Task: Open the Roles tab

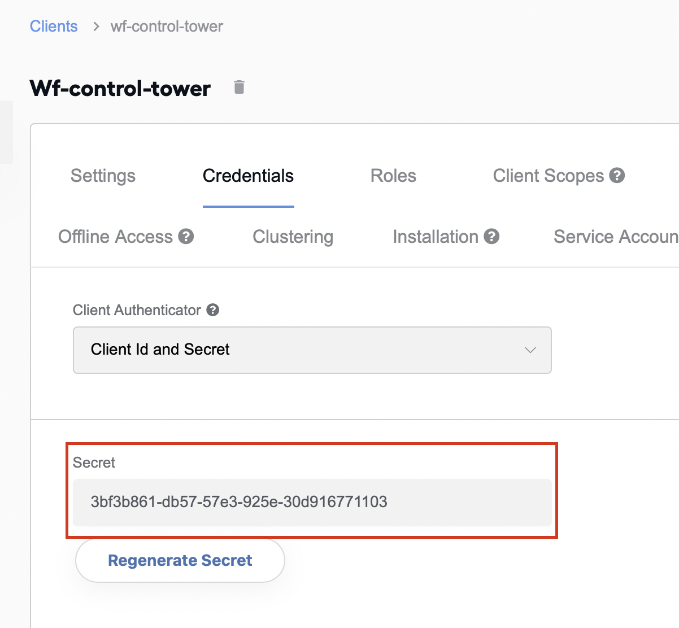Action: (393, 176)
